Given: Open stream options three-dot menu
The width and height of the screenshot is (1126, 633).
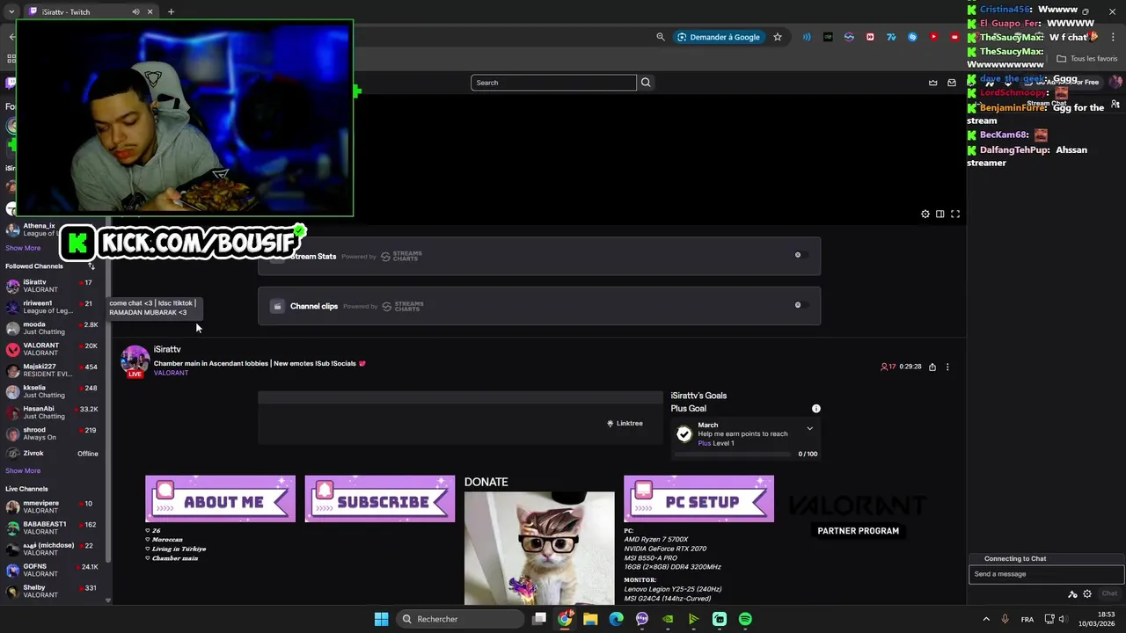Looking at the screenshot, I should 947,367.
